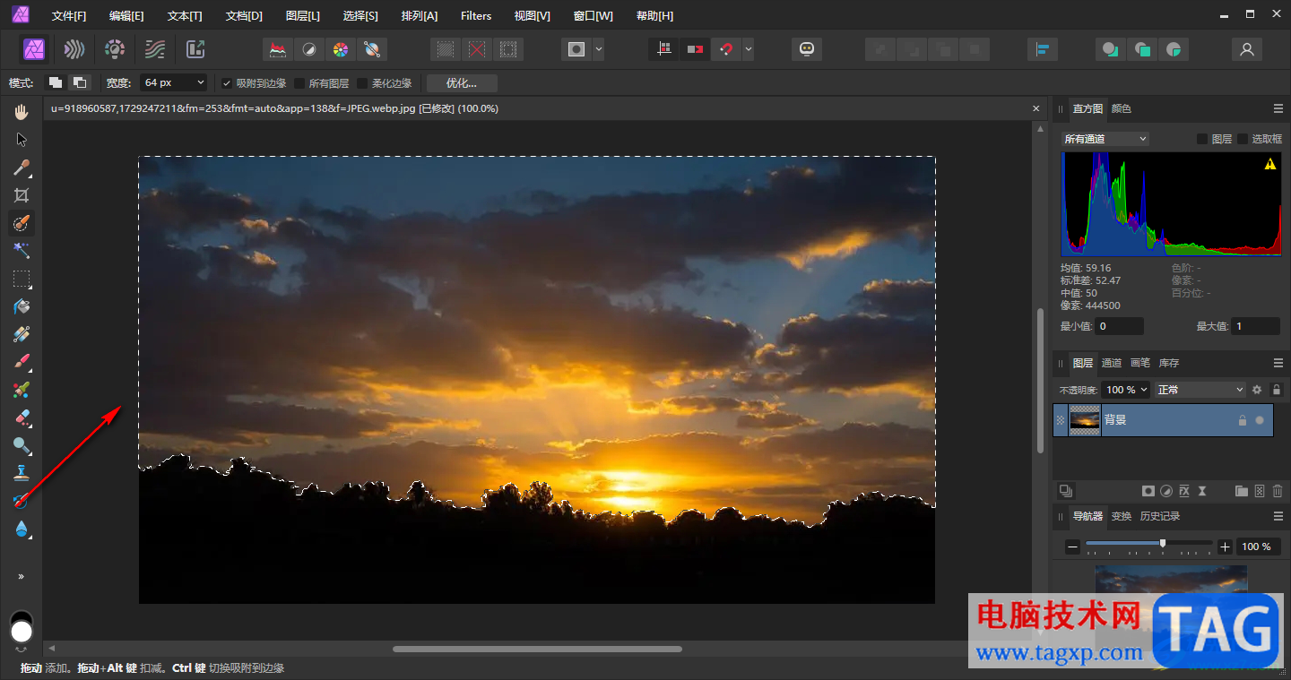Open the 图层[L] menu
Viewport: 1291px width, 680px height.
click(303, 16)
